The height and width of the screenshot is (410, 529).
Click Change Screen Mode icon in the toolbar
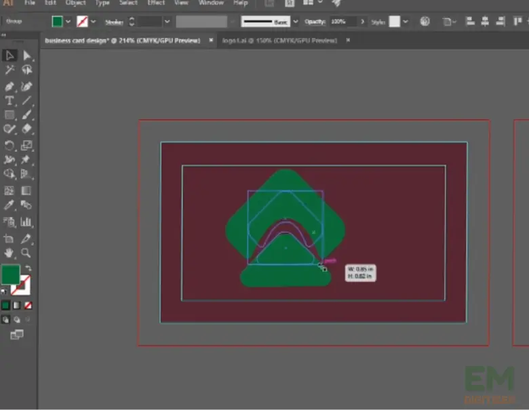[x=16, y=335]
